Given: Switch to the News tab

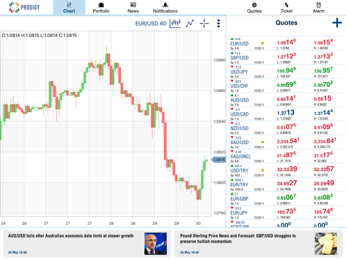Looking at the screenshot, I should pyautogui.click(x=133, y=7).
